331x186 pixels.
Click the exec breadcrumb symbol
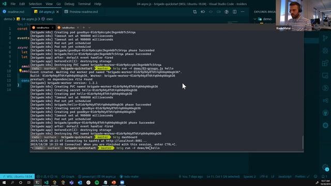[x=47, y=19]
